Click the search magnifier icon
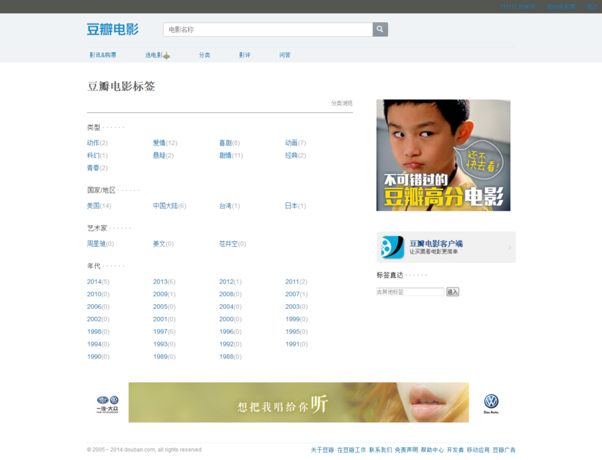Viewport: 602px width, 460px height. click(x=380, y=29)
